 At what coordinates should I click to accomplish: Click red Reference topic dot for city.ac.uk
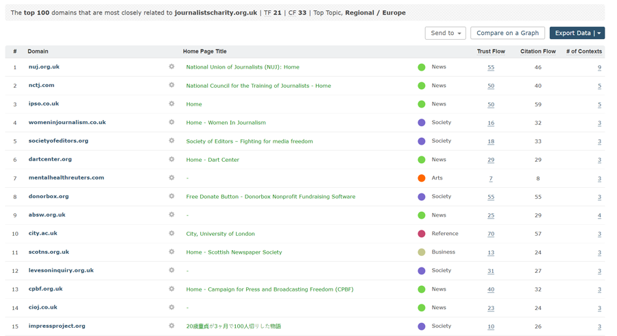[422, 234]
